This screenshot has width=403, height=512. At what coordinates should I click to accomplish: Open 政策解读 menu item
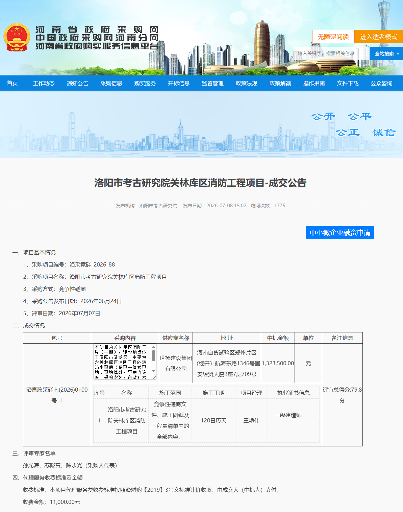tap(280, 83)
